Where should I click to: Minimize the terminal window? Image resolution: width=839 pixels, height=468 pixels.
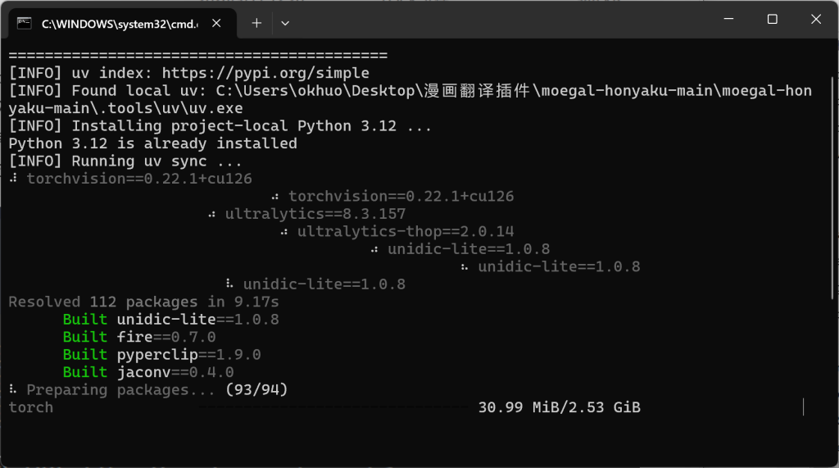point(726,20)
